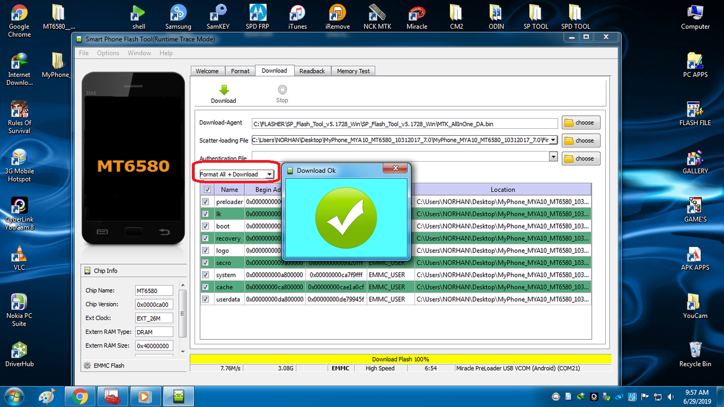
Task: Open the SamKEY desktop shortcut
Action: pos(218,17)
